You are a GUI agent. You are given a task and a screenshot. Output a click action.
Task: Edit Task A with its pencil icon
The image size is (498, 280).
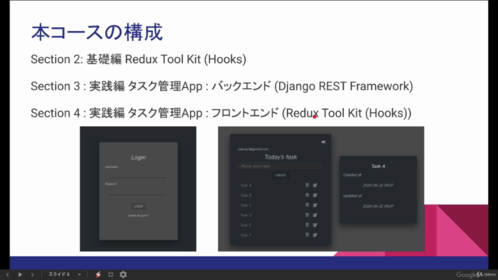(x=314, y=185)
